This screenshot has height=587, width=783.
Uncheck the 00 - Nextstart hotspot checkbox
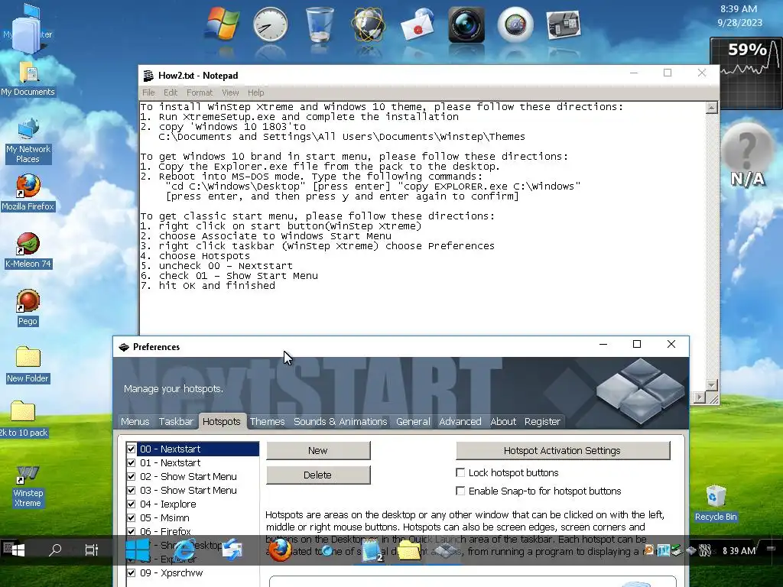click(132, 449)
